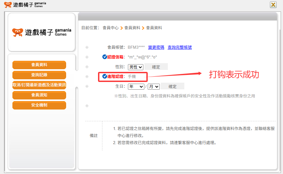The height and width of the screenshot is (174, 283).
Task: Click the 查詢完整帳號 link
Action: coord(180,47)
